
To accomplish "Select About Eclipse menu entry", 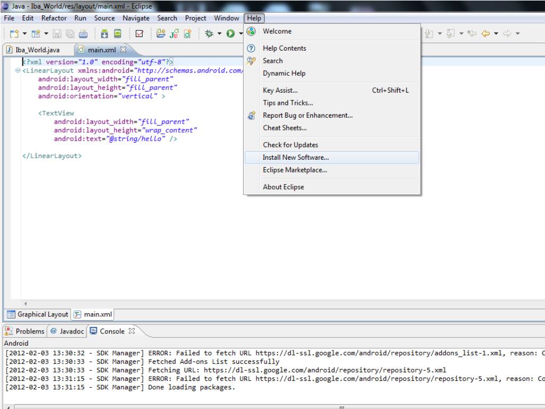I will tap(332, 187).
